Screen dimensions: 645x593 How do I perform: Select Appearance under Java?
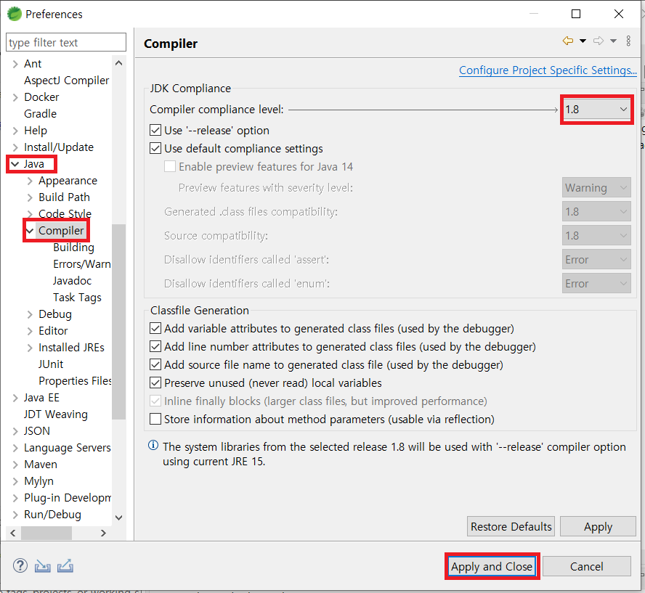pyautogui.click(x=68, y=181)
